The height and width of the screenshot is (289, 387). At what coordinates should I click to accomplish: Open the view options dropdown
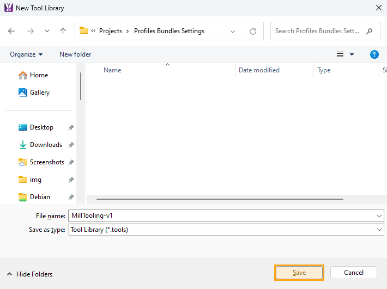[x=352, y=54]
